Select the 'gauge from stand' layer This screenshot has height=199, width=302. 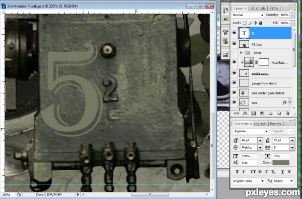(x=264, y=83)
